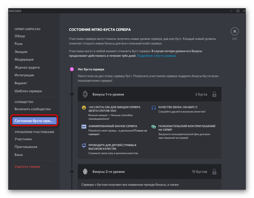Click the pink boost progress marker dot
This screenshot has height=198, width=254.
(72, 69)
